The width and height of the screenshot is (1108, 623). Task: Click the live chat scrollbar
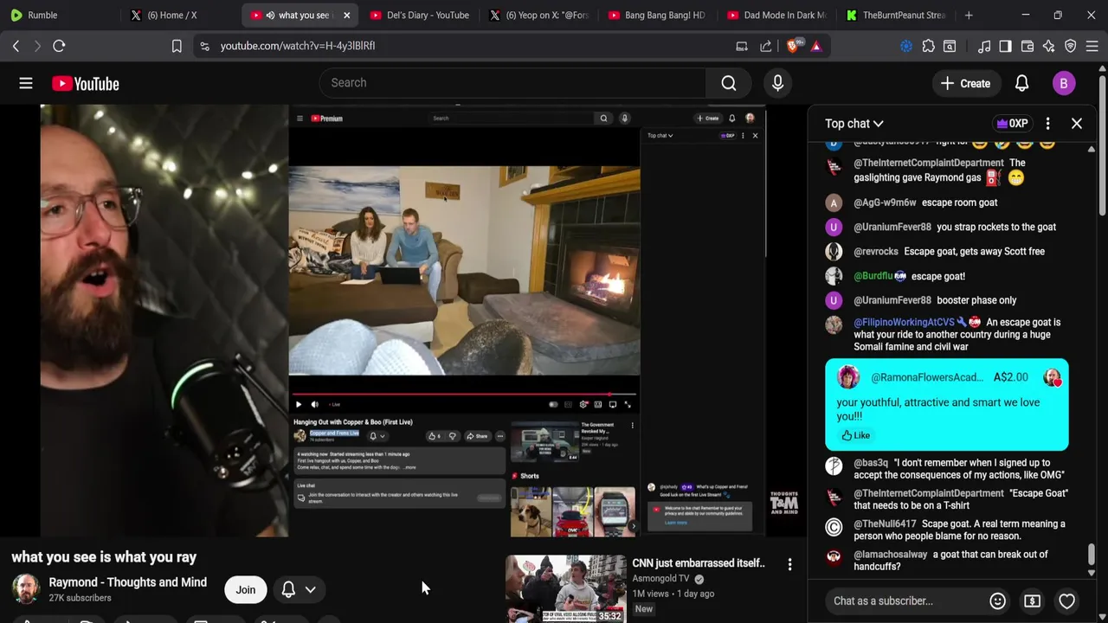(x=1091, y=554)
